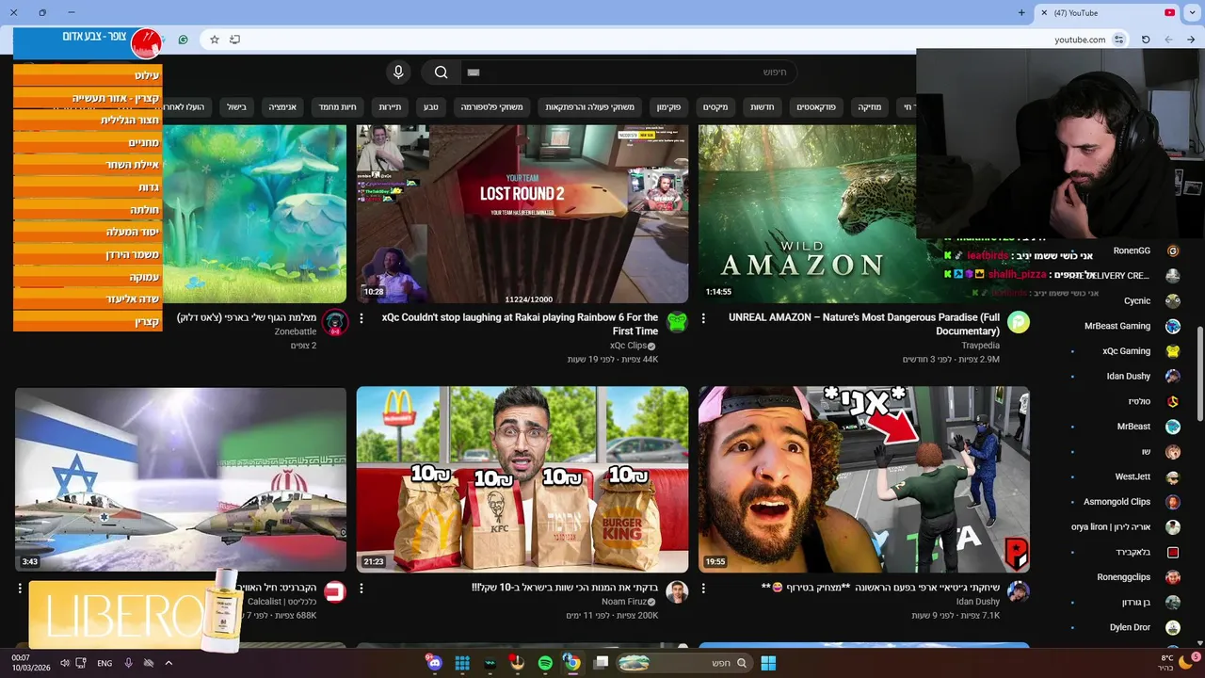Select the חיות מחמד category chip
Image resolution: width=1205 pixels, height=678 pixels.
[x=336, y=107]
